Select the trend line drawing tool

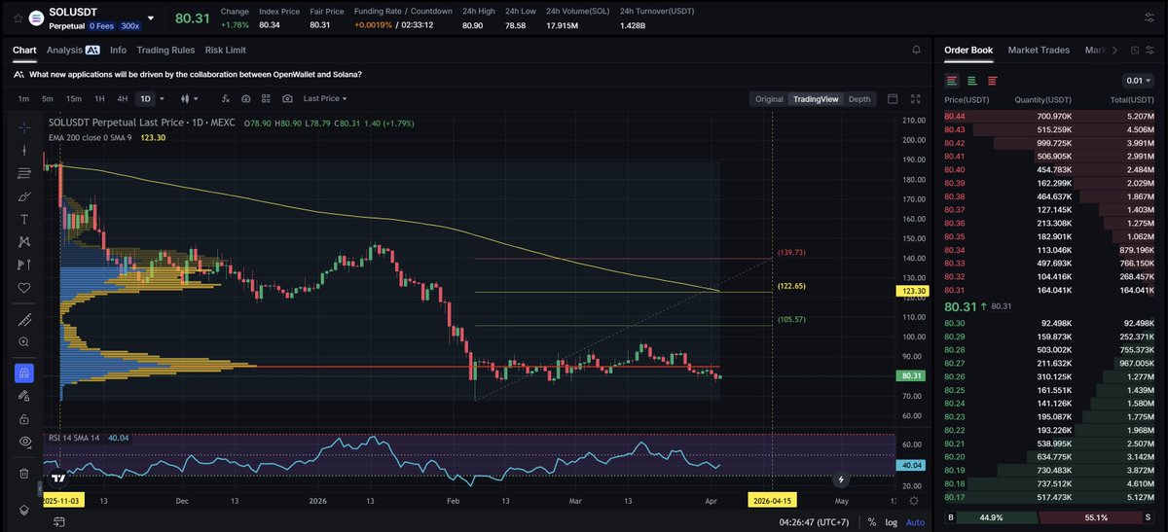point(24,150)
